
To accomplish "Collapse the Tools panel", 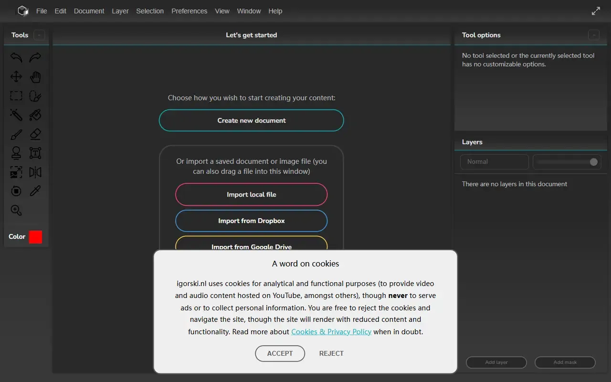I will pyautogui.click(x=40, y=35).
